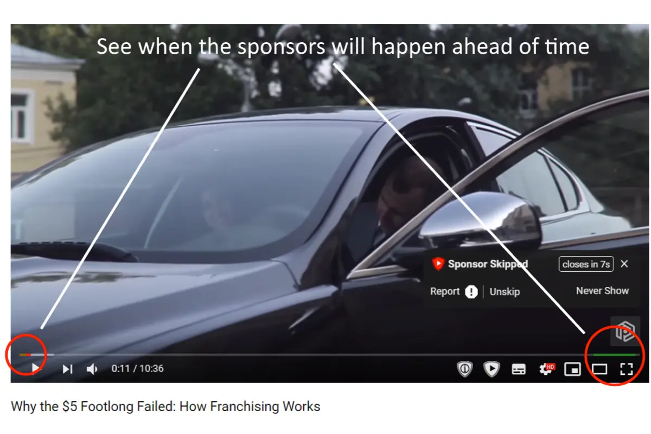Click the SponsorBlock play shield icon

coord(492,369)
